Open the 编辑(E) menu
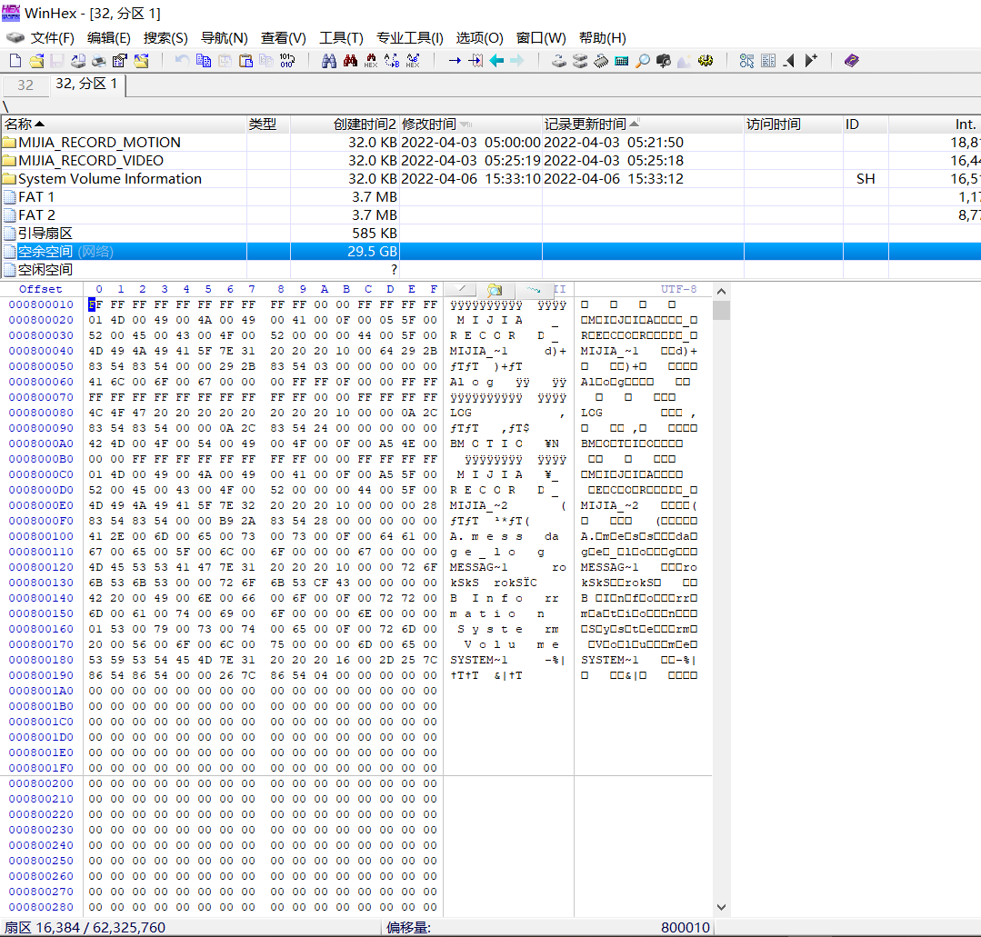981x937 pixels. click(109, 38)
